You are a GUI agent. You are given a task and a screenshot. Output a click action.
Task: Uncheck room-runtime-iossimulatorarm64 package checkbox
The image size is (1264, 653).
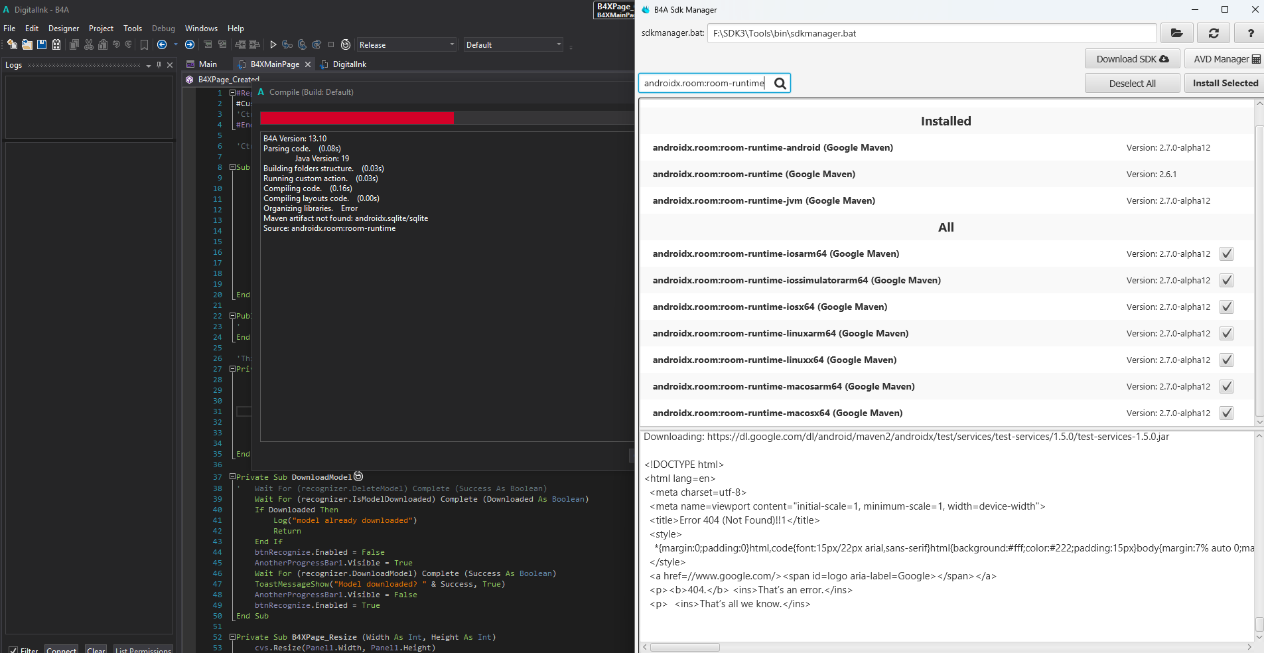[1227, 280]
